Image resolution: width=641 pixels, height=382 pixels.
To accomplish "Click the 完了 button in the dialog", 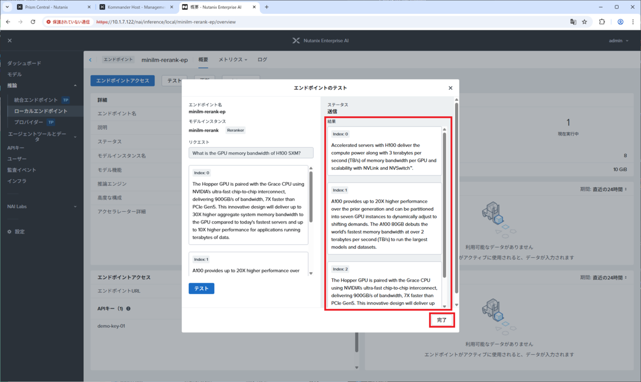I will (x=442, y=320).
